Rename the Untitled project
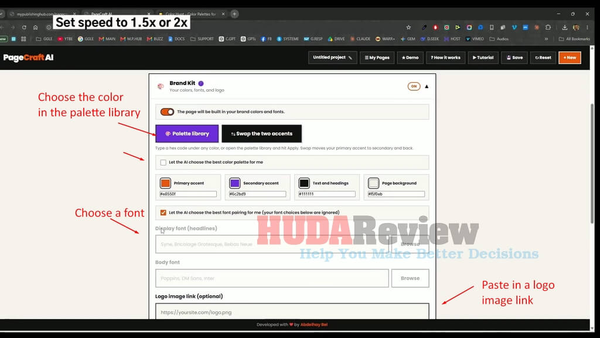The image size is (600, 338). [332, 58]
